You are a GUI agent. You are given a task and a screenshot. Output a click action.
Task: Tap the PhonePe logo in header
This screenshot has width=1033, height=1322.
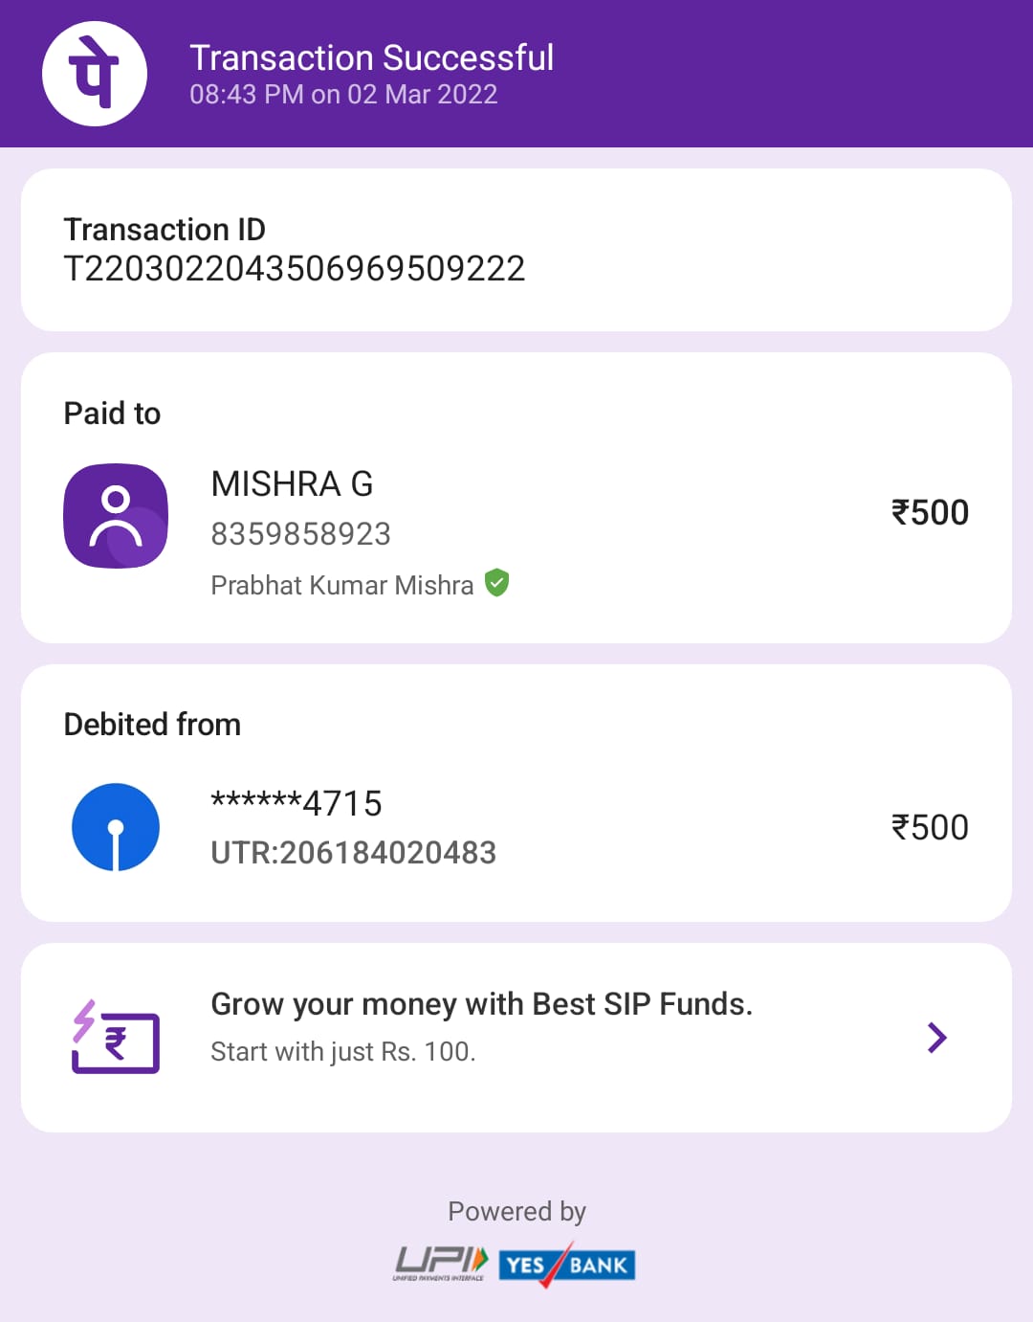95,74
